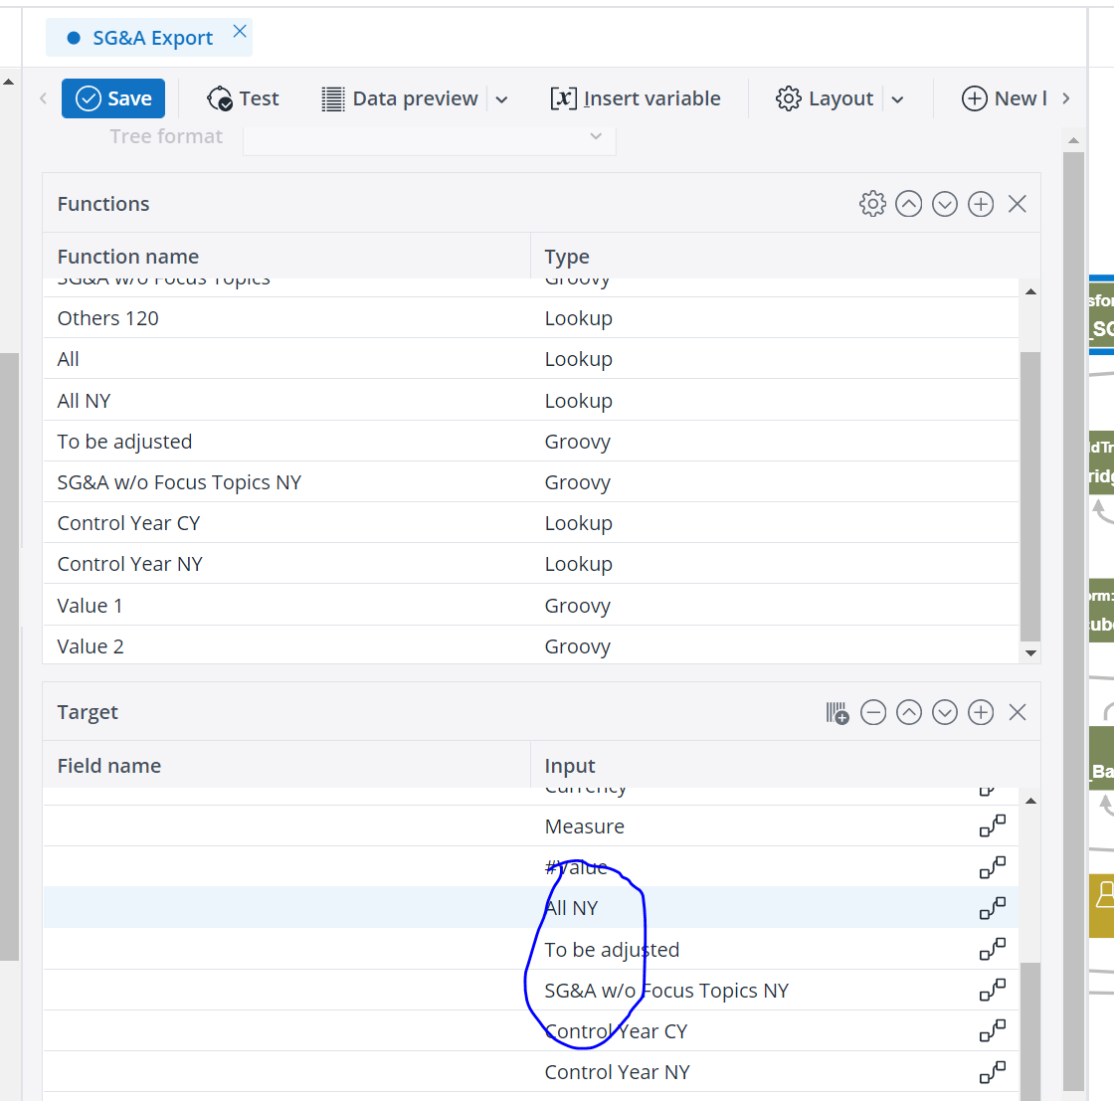Click add columns icon in Target panel

(x=837, y=712)
